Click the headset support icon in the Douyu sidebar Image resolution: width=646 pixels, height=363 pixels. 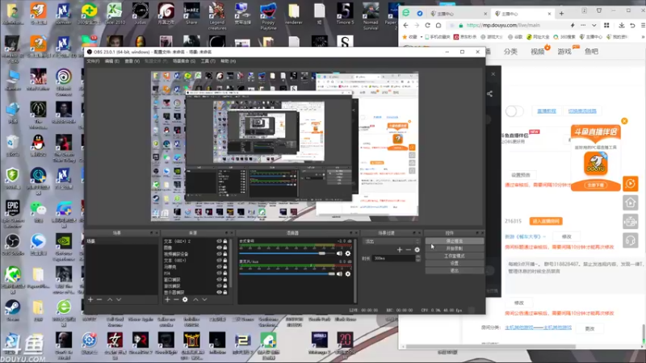point(631,240)
